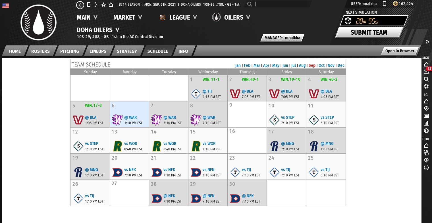This screenshot has height=223, width=432.
Task: Click the star bookmark icon
Action: coord(103,5)
